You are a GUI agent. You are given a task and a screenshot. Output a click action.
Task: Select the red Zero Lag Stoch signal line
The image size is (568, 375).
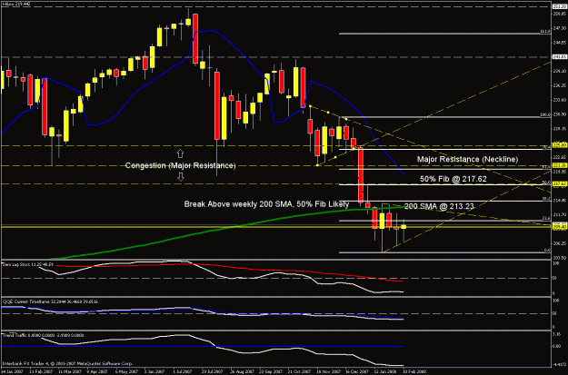click(232, 267)
